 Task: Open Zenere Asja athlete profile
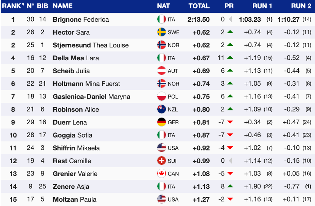[x=71, y=187]
